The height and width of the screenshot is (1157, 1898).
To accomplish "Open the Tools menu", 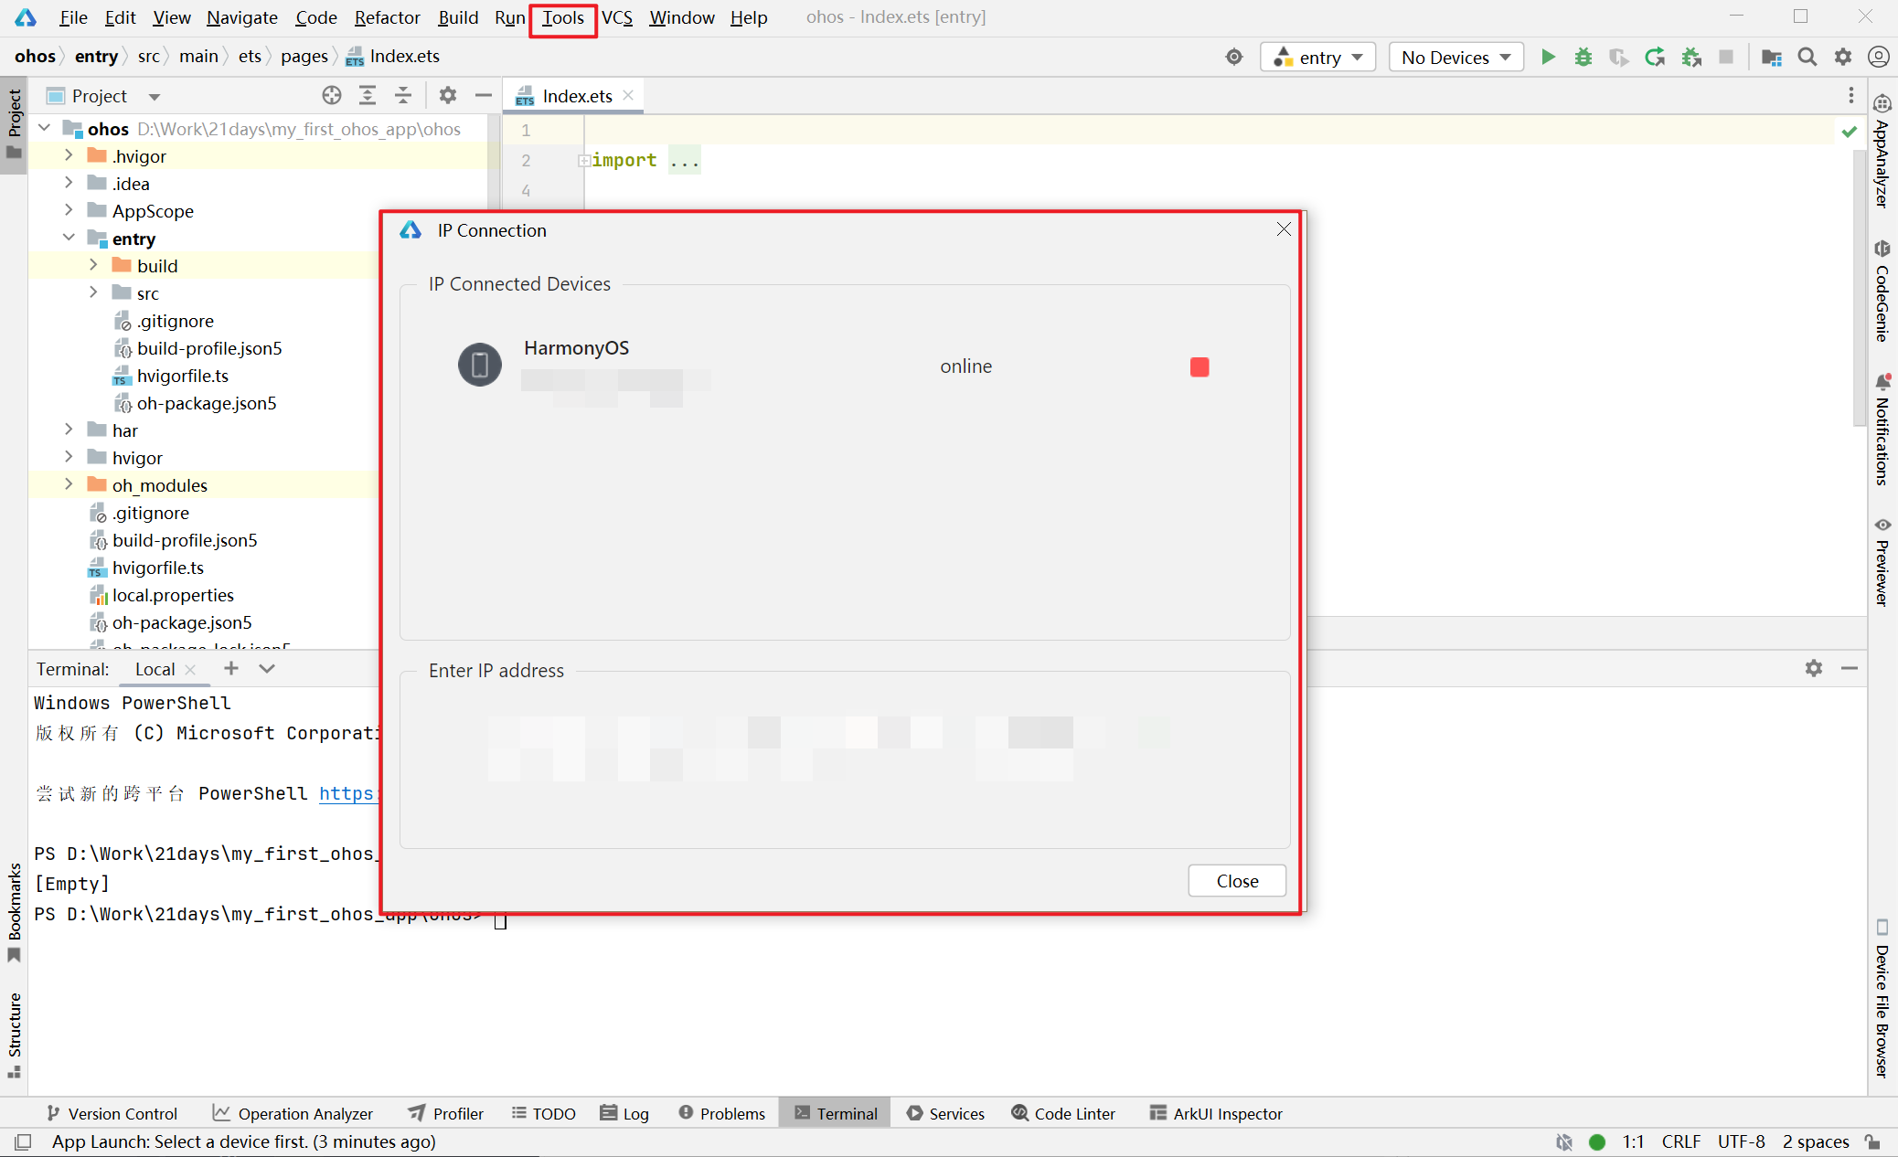I will 562,18.
